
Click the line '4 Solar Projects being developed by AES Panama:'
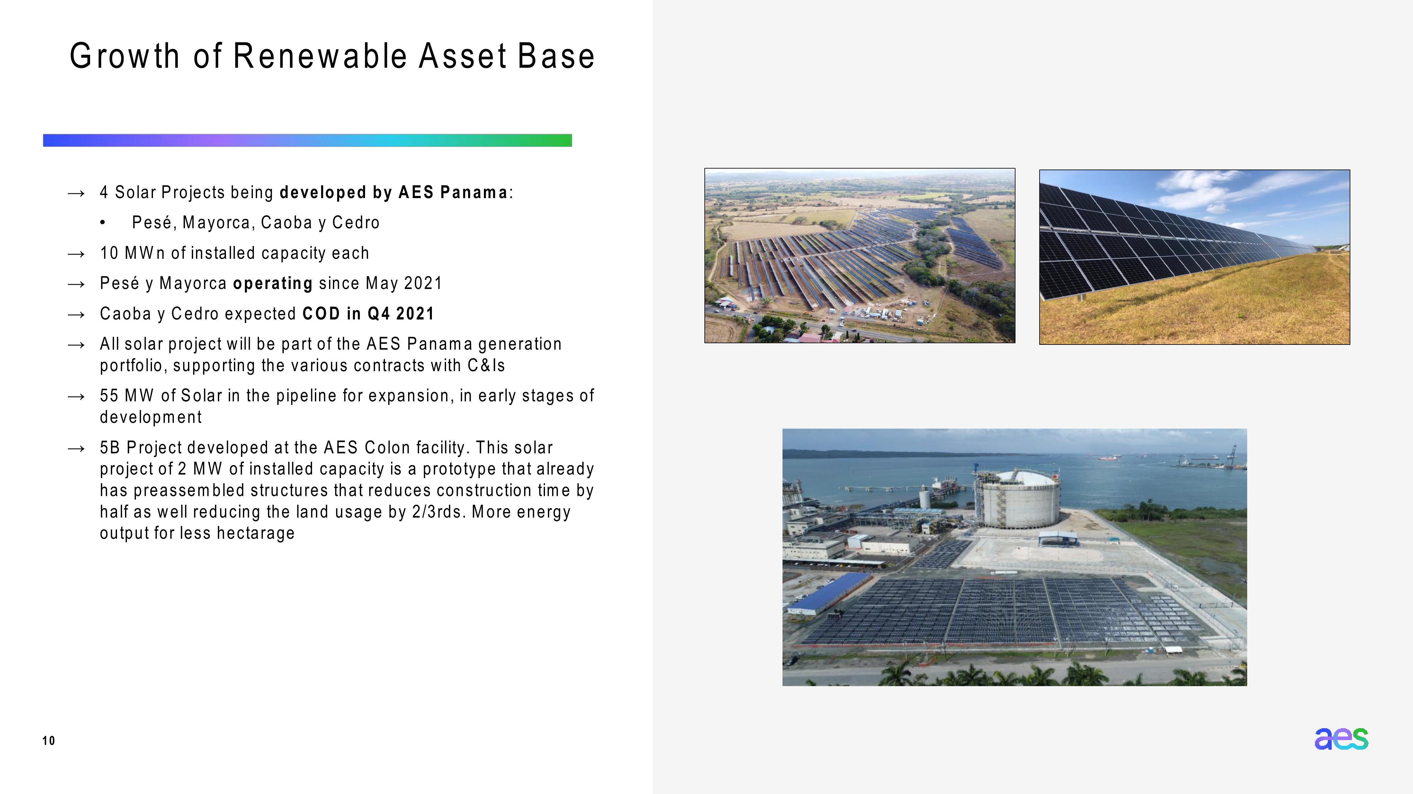[x=306, y=192]
